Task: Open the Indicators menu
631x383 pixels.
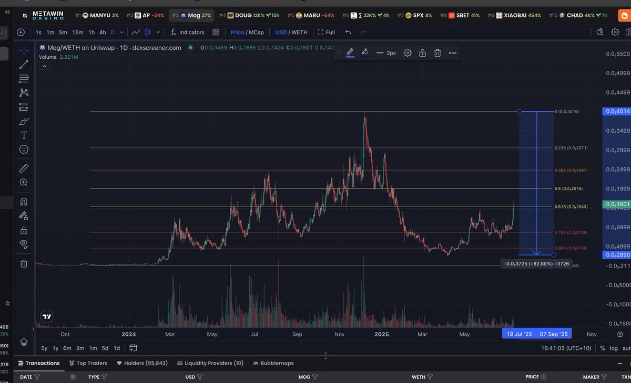Action: (187, 32)
